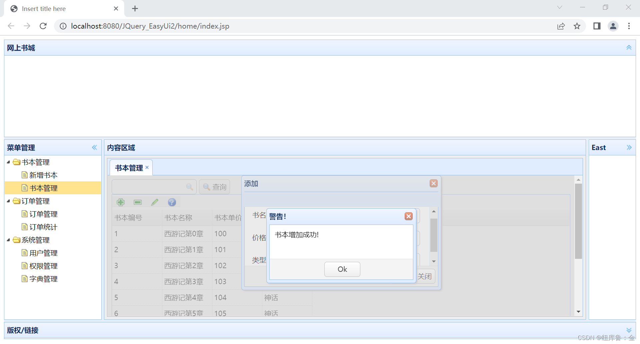Switch to the 书本管理 tab
This screenshot has width=640, height=344.
(129, 168)
